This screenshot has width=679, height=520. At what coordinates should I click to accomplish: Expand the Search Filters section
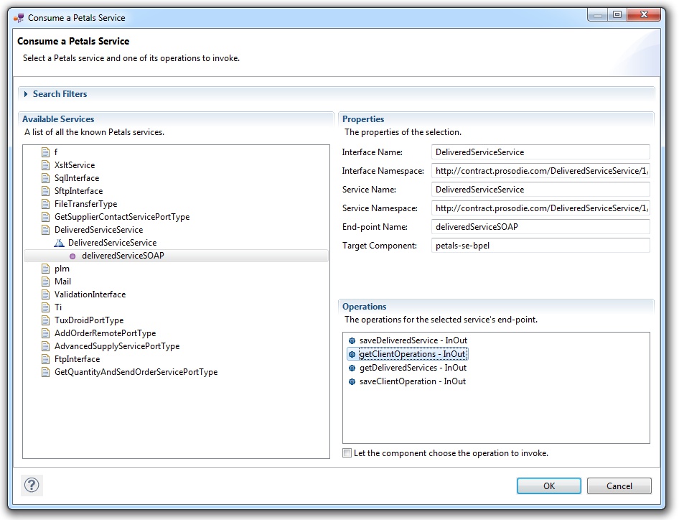(x=27, y=94)
